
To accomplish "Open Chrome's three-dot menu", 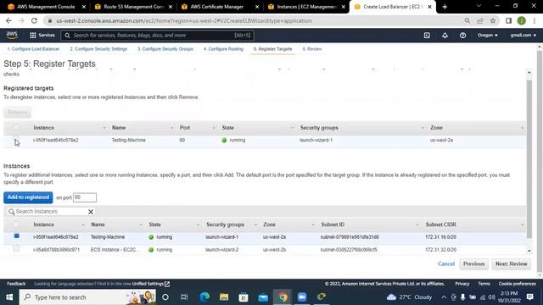I will coord(535,20).
